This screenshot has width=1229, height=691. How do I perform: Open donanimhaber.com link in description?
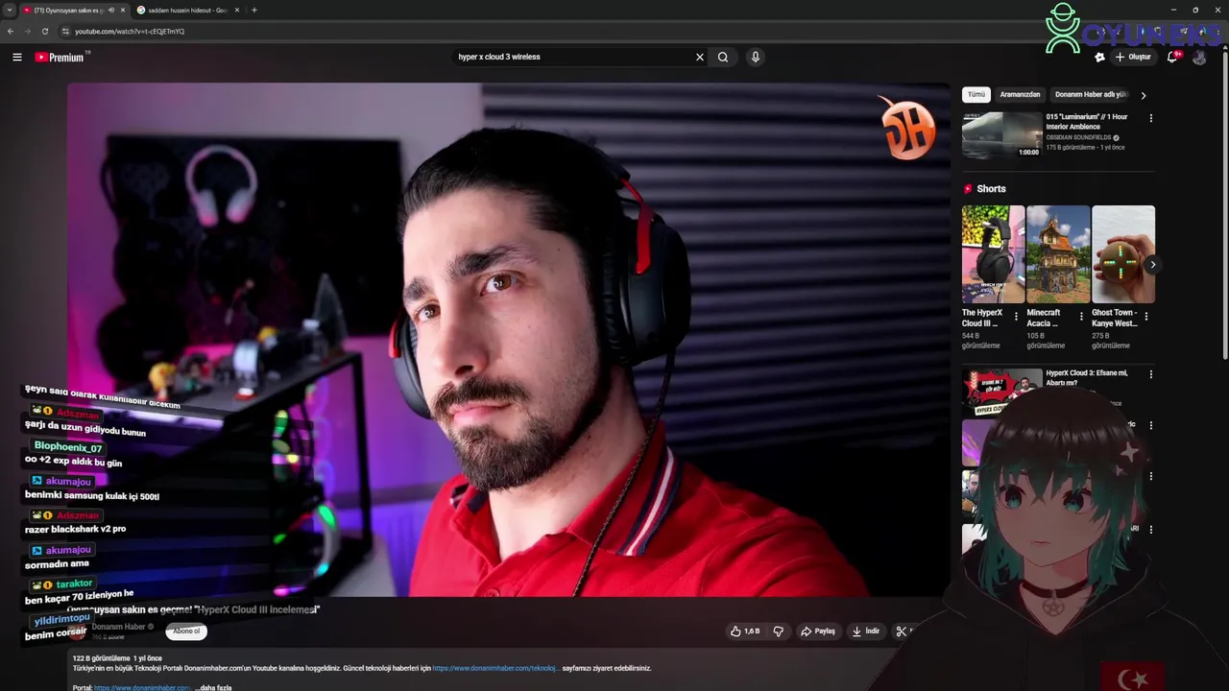click(x=495, y=668)
